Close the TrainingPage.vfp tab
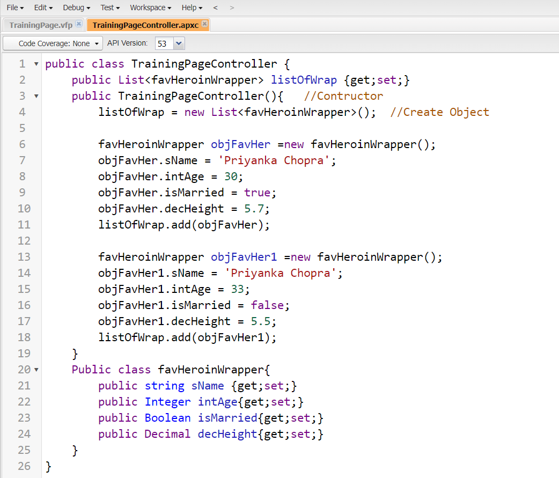Viewport: 559px width, 478px height. 79,24
